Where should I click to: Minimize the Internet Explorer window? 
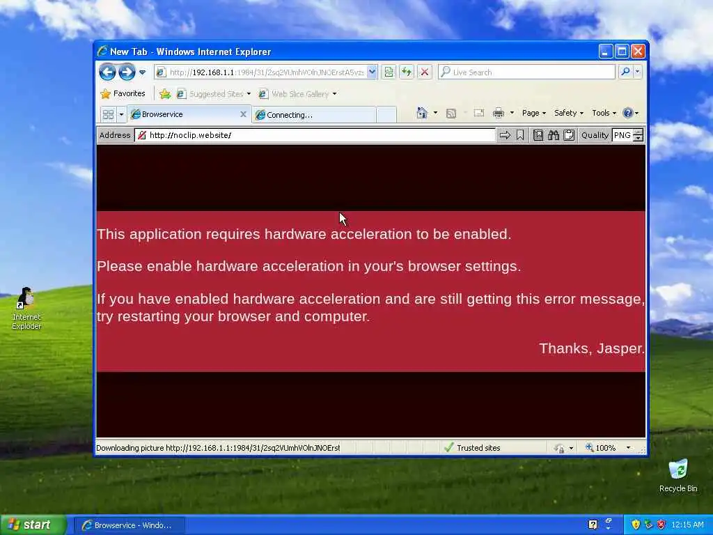(x=605, y=52)
